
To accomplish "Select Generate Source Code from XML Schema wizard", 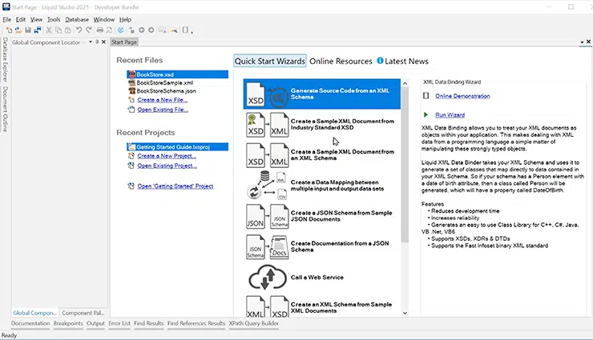I will [322, 94].
